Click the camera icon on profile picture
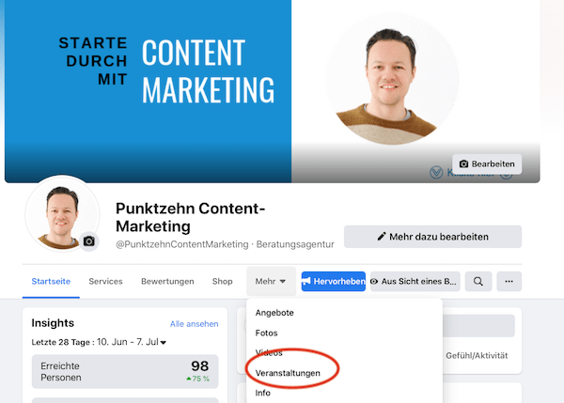Viewport: 564px width, 403px height. point(89,241)
